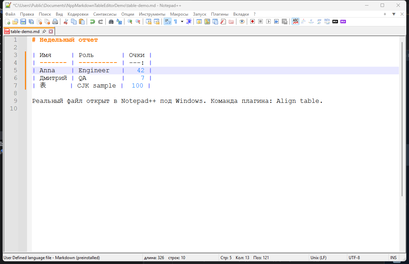Toggle ABC spell check icon
The height and width of the screenshot is (264, 409).
(x=296, y=22)
